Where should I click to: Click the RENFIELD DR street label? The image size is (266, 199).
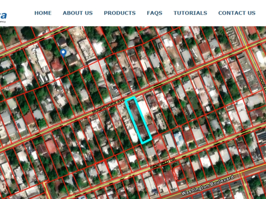(163, 163)
